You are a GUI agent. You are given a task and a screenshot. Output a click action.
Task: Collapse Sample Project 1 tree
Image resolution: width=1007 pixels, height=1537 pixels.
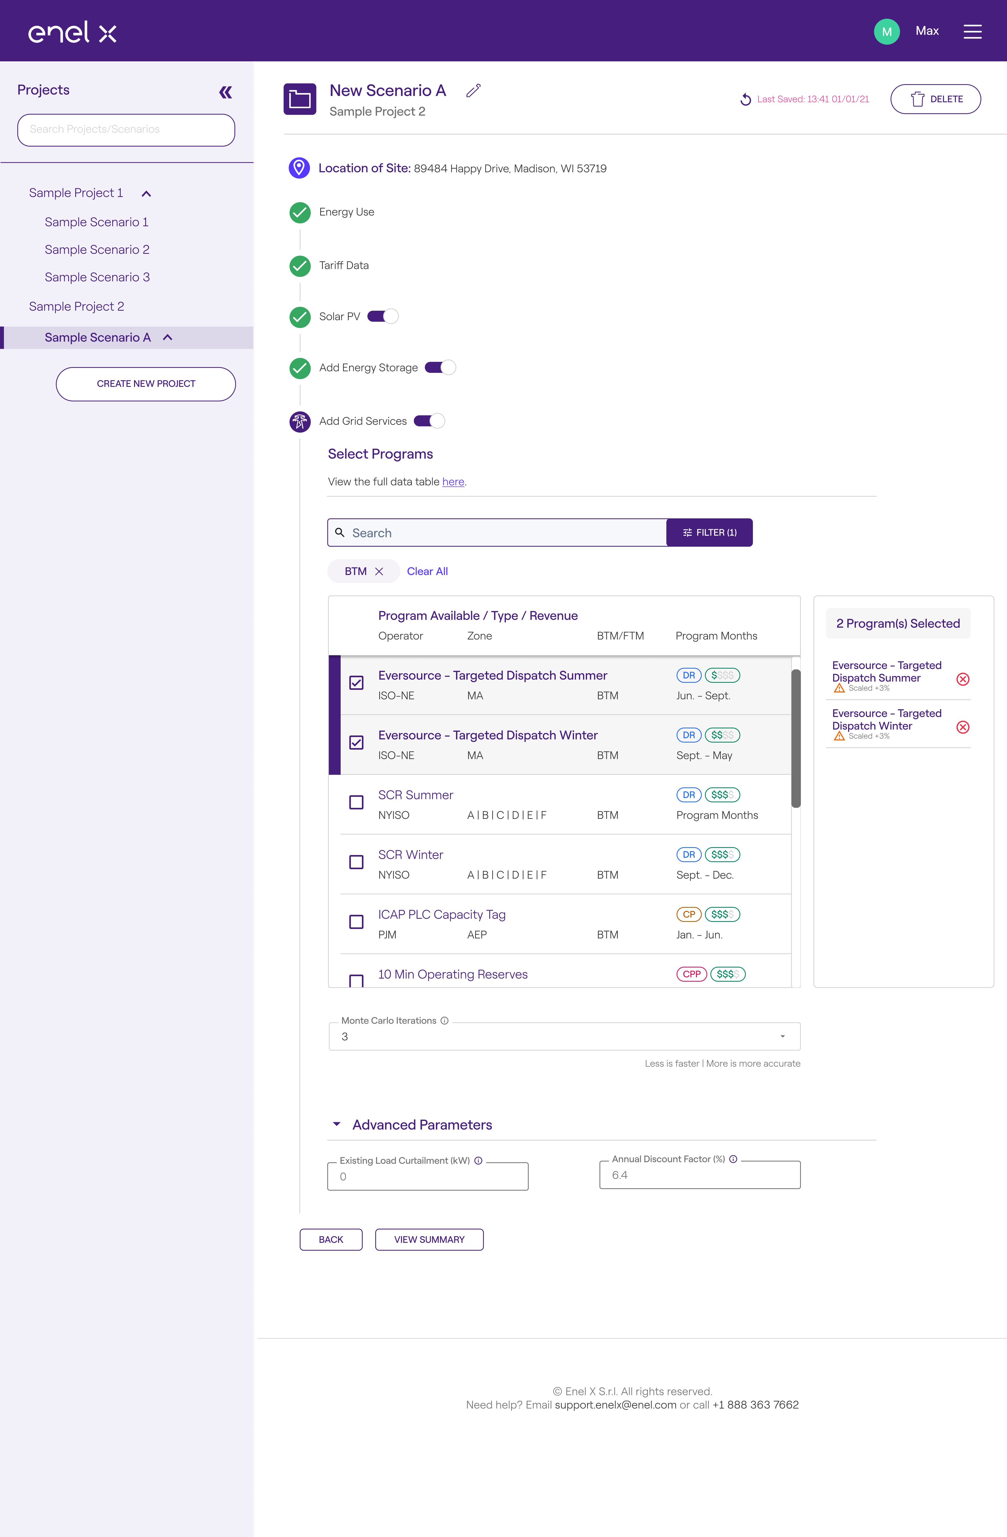(146, 194)
